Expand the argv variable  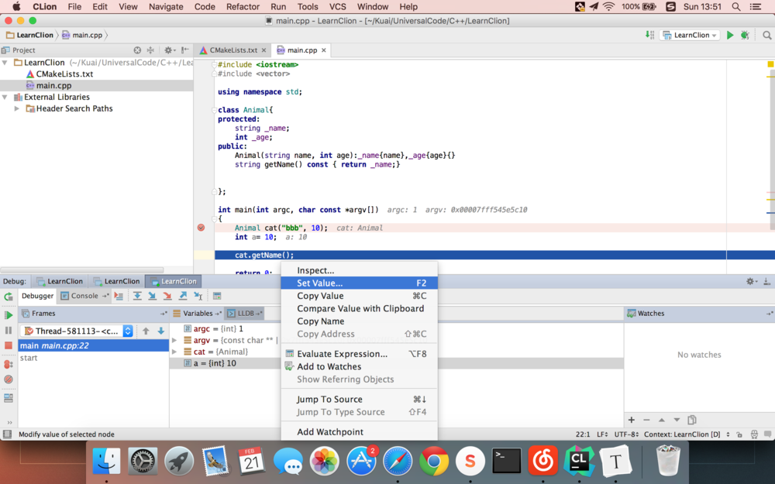tap(174, 340)
